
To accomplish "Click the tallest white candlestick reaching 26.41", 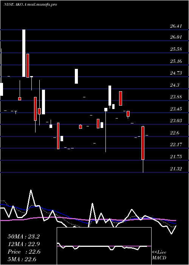I will (x=24, y=53).
